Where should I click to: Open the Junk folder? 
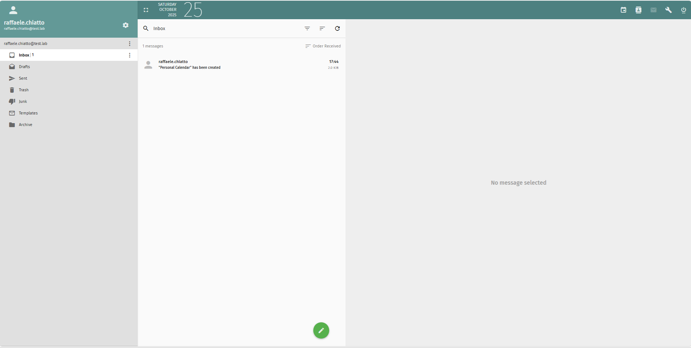tap(23, 102)
